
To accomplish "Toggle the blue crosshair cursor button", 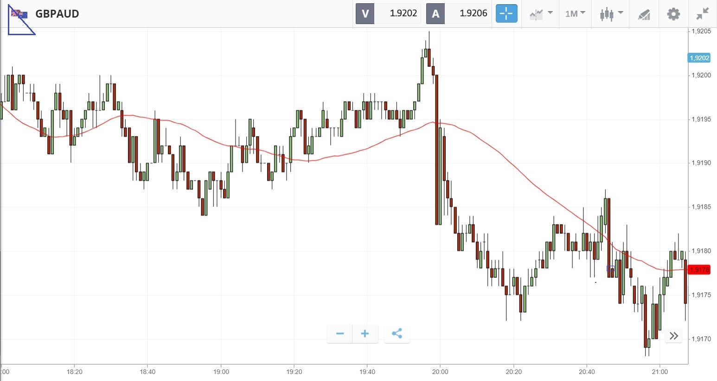I will pyautogui.click(x=506, y=13).
